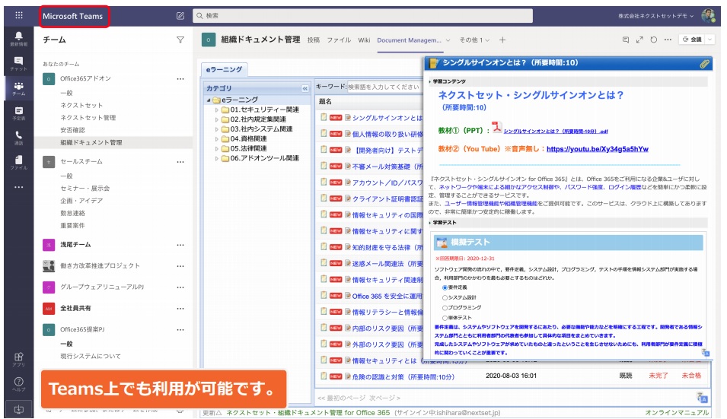Select the eラーニング tab

pyautogui.click(x=224, y=70)
